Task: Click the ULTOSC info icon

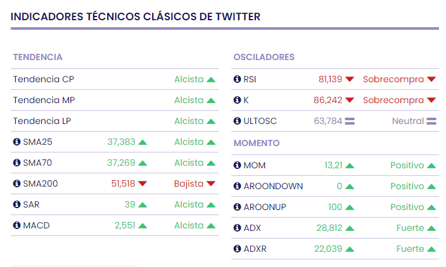Action: [x=238, y=121]
